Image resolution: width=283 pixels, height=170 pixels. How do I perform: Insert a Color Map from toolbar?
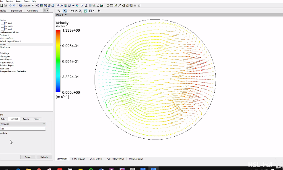click(77, 5)
